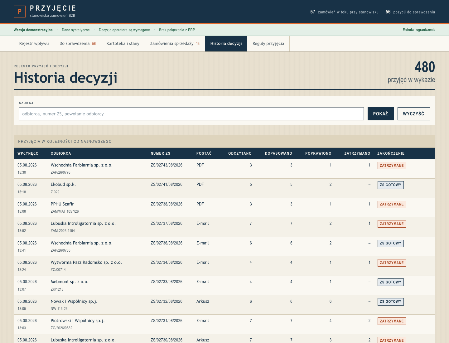Click customer reference Z 929
Image resolution: width=449 pixels, height=343 pixels.
[x=55, y=192]
